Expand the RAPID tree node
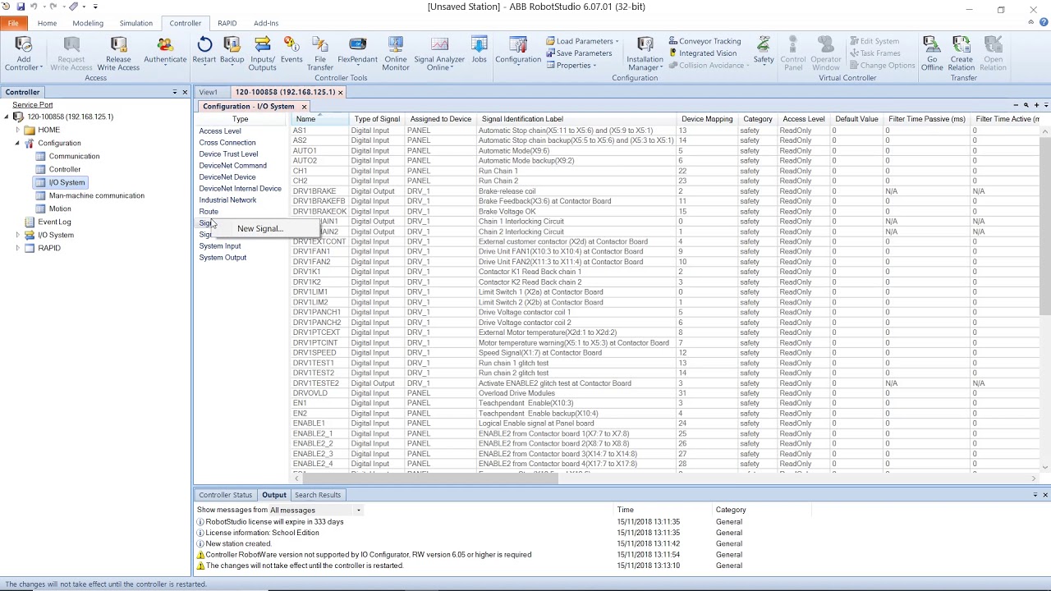This screenshot has width=1051, height=591. pos(17,248)
